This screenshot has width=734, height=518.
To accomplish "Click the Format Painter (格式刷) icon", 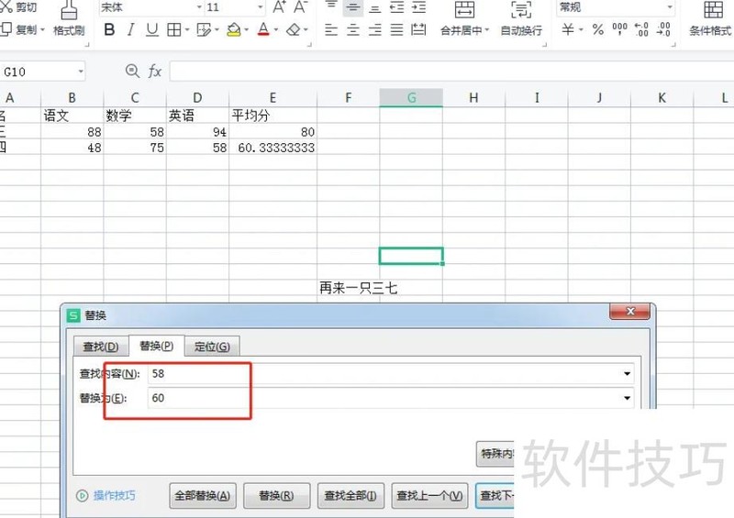I will pos(69,11).
